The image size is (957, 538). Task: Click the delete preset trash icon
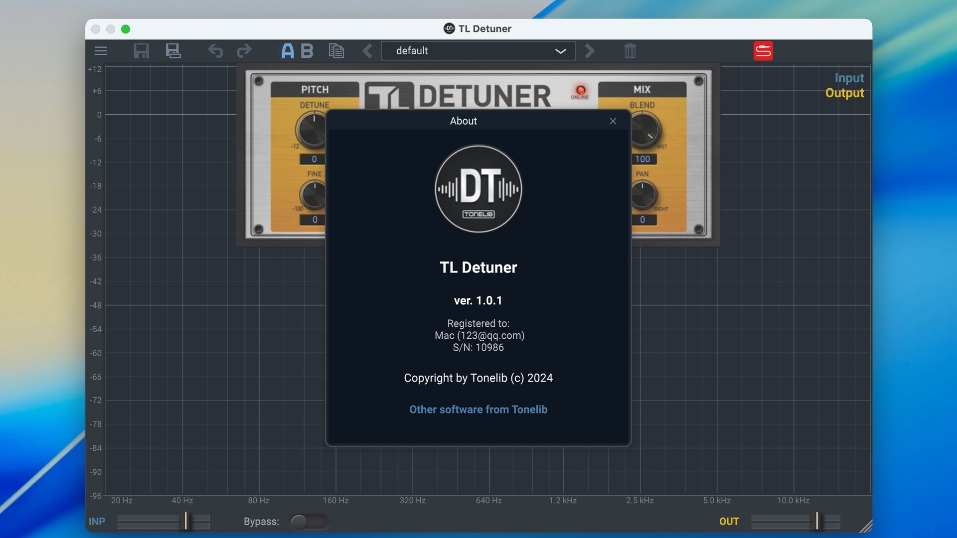630,51
